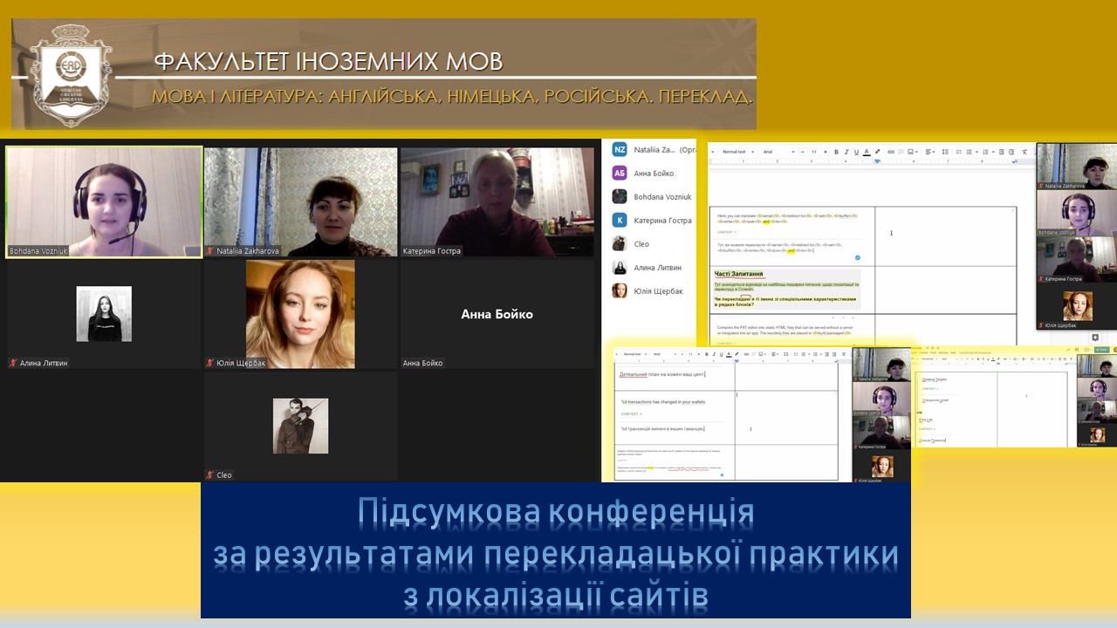Click checklist icon in top-right document toolbar
This screenshot has width=1117, height=628.
click(x=959, y=152)
